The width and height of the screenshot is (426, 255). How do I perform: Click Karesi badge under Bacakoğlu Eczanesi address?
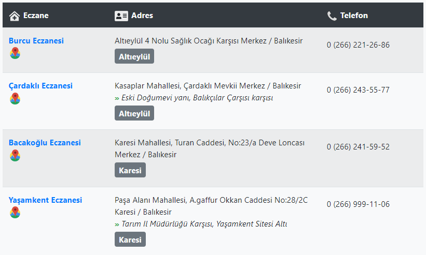(x=130, y=170)
